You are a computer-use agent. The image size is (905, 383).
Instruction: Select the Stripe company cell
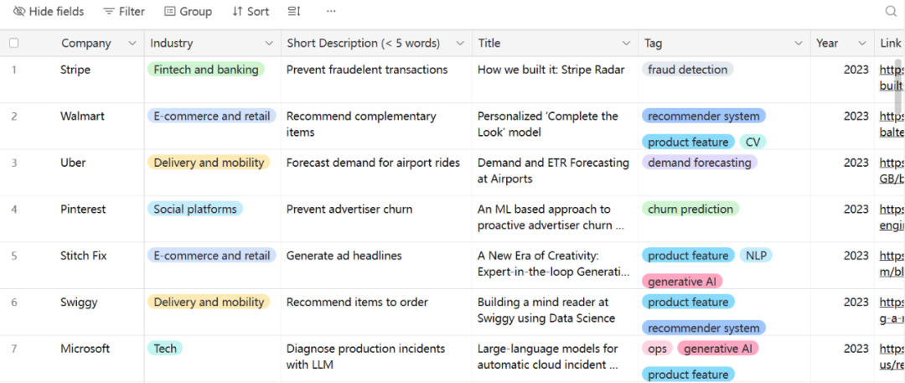tap(85, 80)
